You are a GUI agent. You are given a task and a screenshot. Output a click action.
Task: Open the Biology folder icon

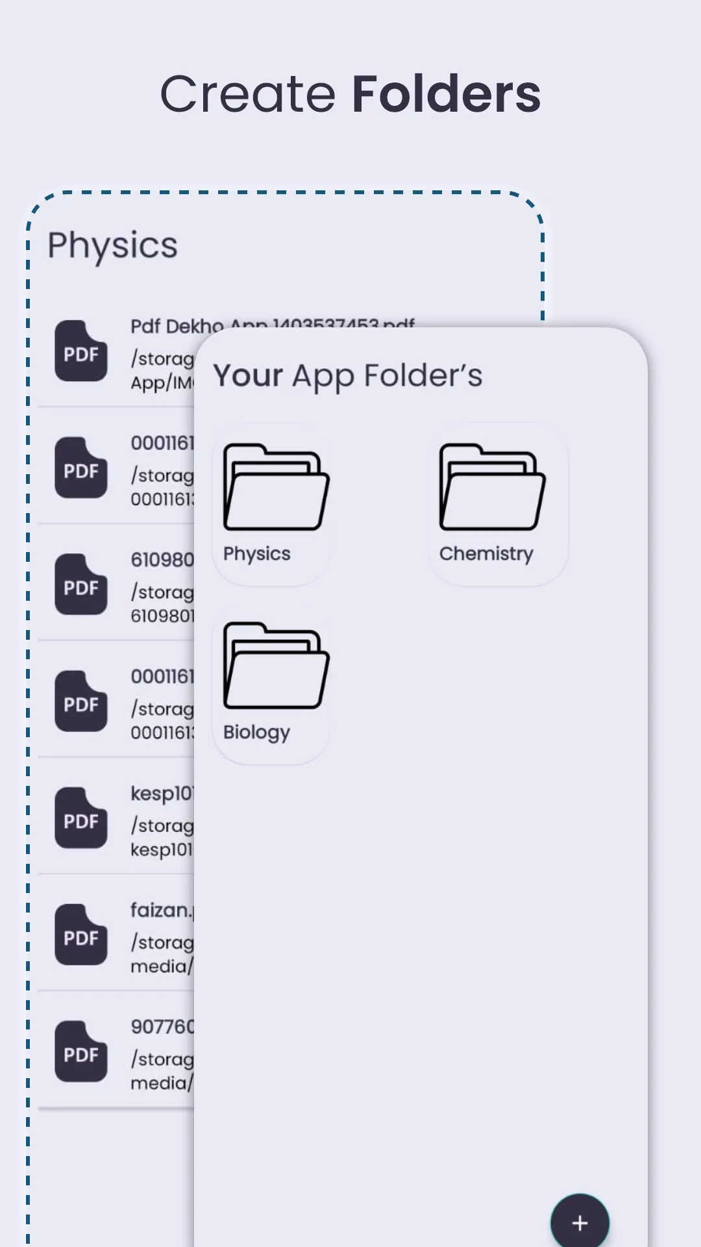pyautogui.click(x=277, y=666)
